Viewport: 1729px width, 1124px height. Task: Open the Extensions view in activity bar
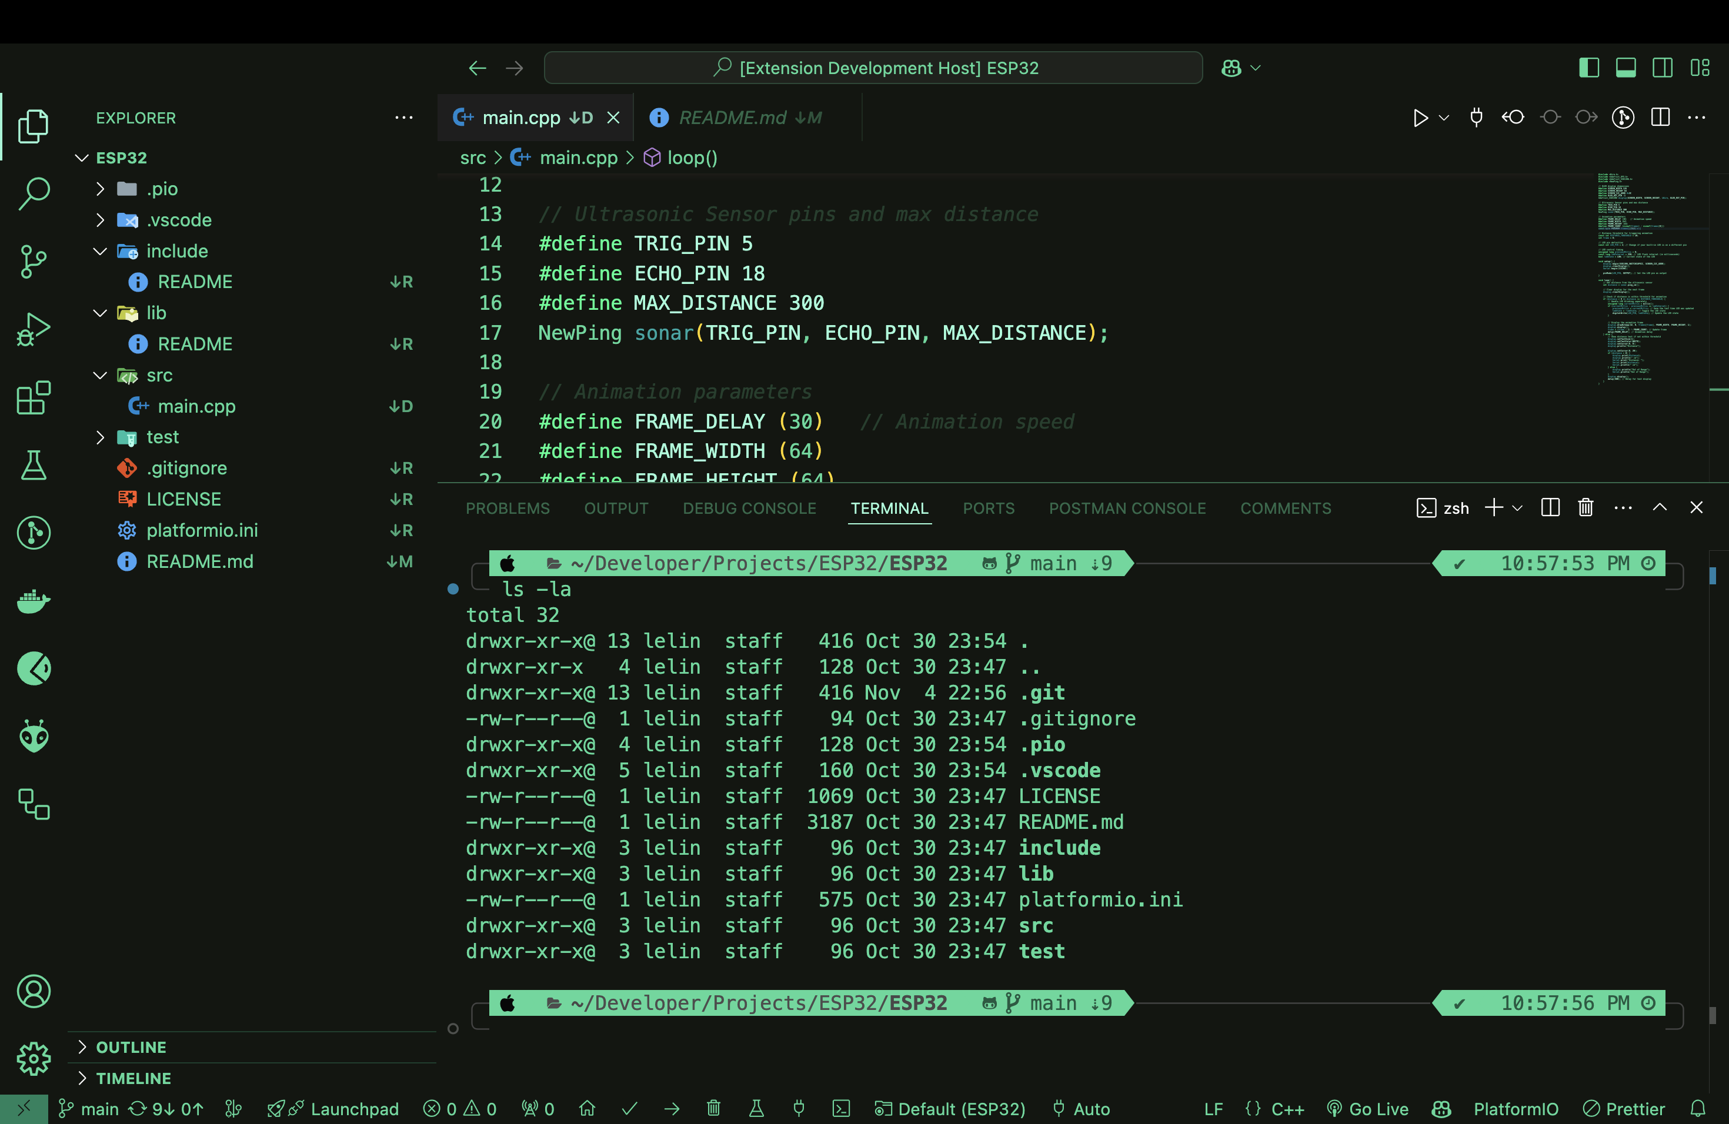tap(34, 398)
